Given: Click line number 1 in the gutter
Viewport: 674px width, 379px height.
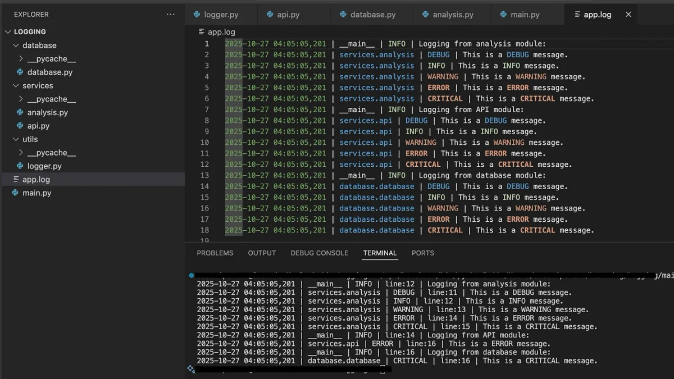Looking at the screenshot, I should point(207,44).
